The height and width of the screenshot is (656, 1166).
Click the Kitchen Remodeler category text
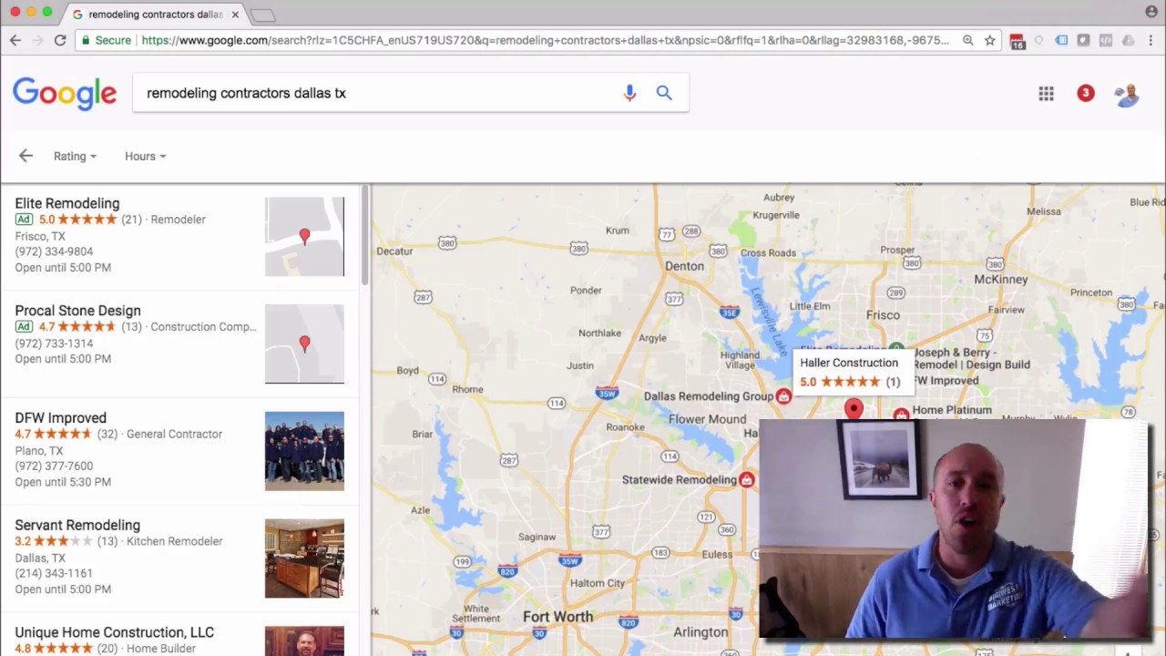point(175,541)
